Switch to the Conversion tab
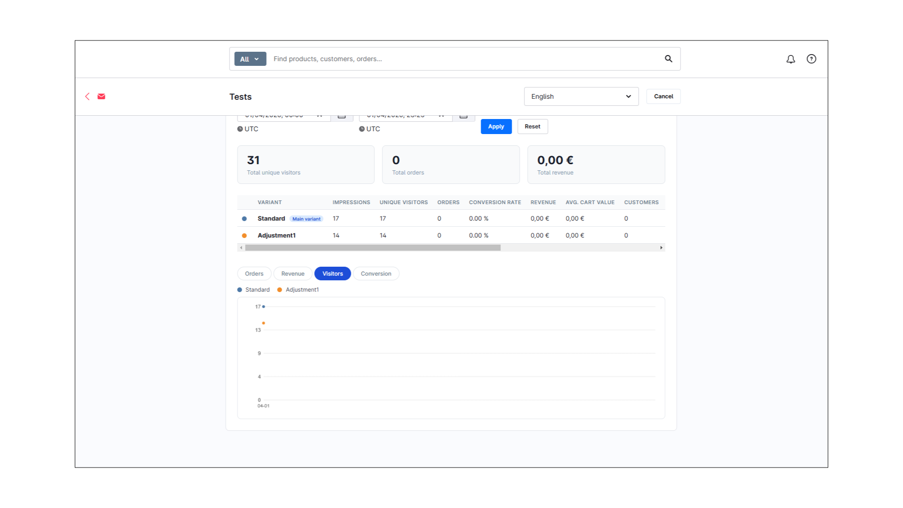This screenshot has width=903, height=508. tap(376, 273)
